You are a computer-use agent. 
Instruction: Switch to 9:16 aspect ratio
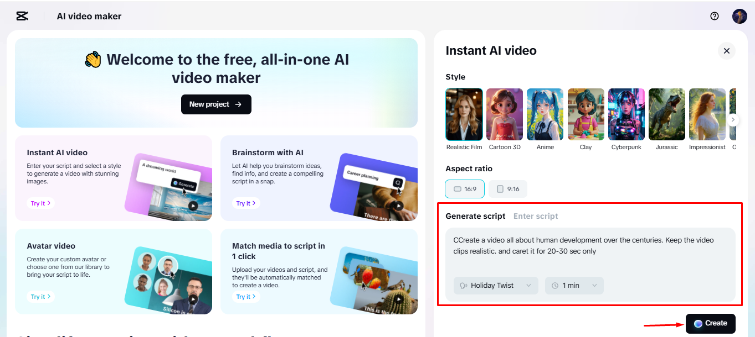click(x=508, y=189)
